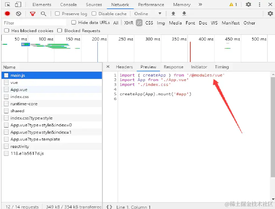This screenshot has height=209, width=275.
Task: Select the runtime-core request
Action: pyautogui.click(x=52, y=104)
